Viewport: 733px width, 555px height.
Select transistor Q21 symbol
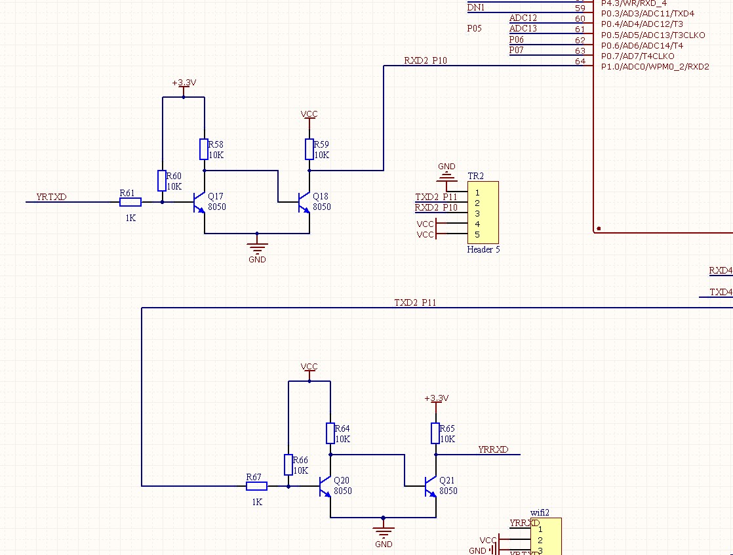431,486
